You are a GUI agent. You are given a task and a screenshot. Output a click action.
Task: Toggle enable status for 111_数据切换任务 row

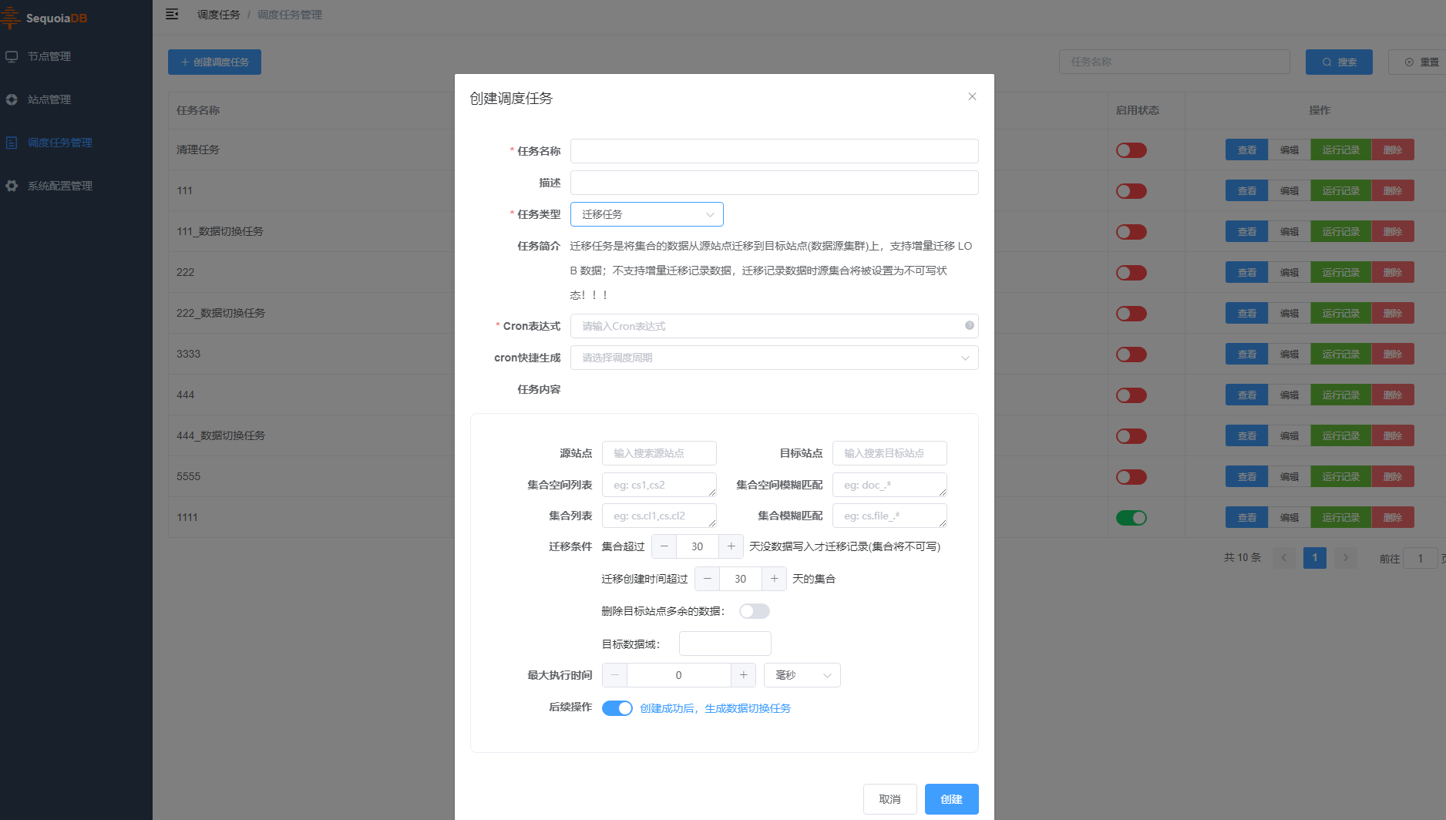[x=1132, y=232]
